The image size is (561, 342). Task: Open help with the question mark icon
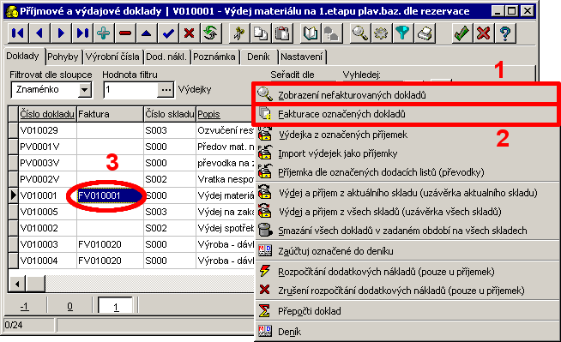click(x=505, y=33)
